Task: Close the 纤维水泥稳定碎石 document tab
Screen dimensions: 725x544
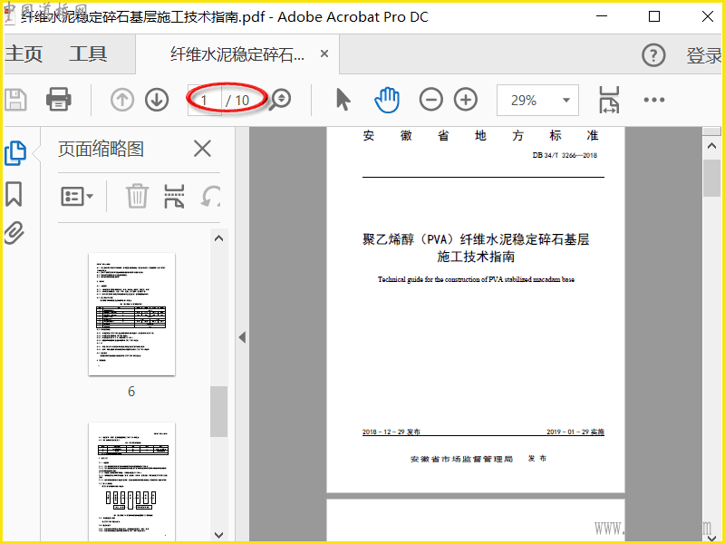Action: (324, 53)
